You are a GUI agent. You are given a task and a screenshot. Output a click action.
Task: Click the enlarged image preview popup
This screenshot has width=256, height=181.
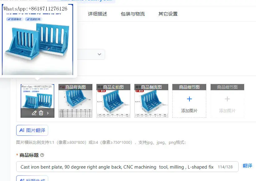37,40
